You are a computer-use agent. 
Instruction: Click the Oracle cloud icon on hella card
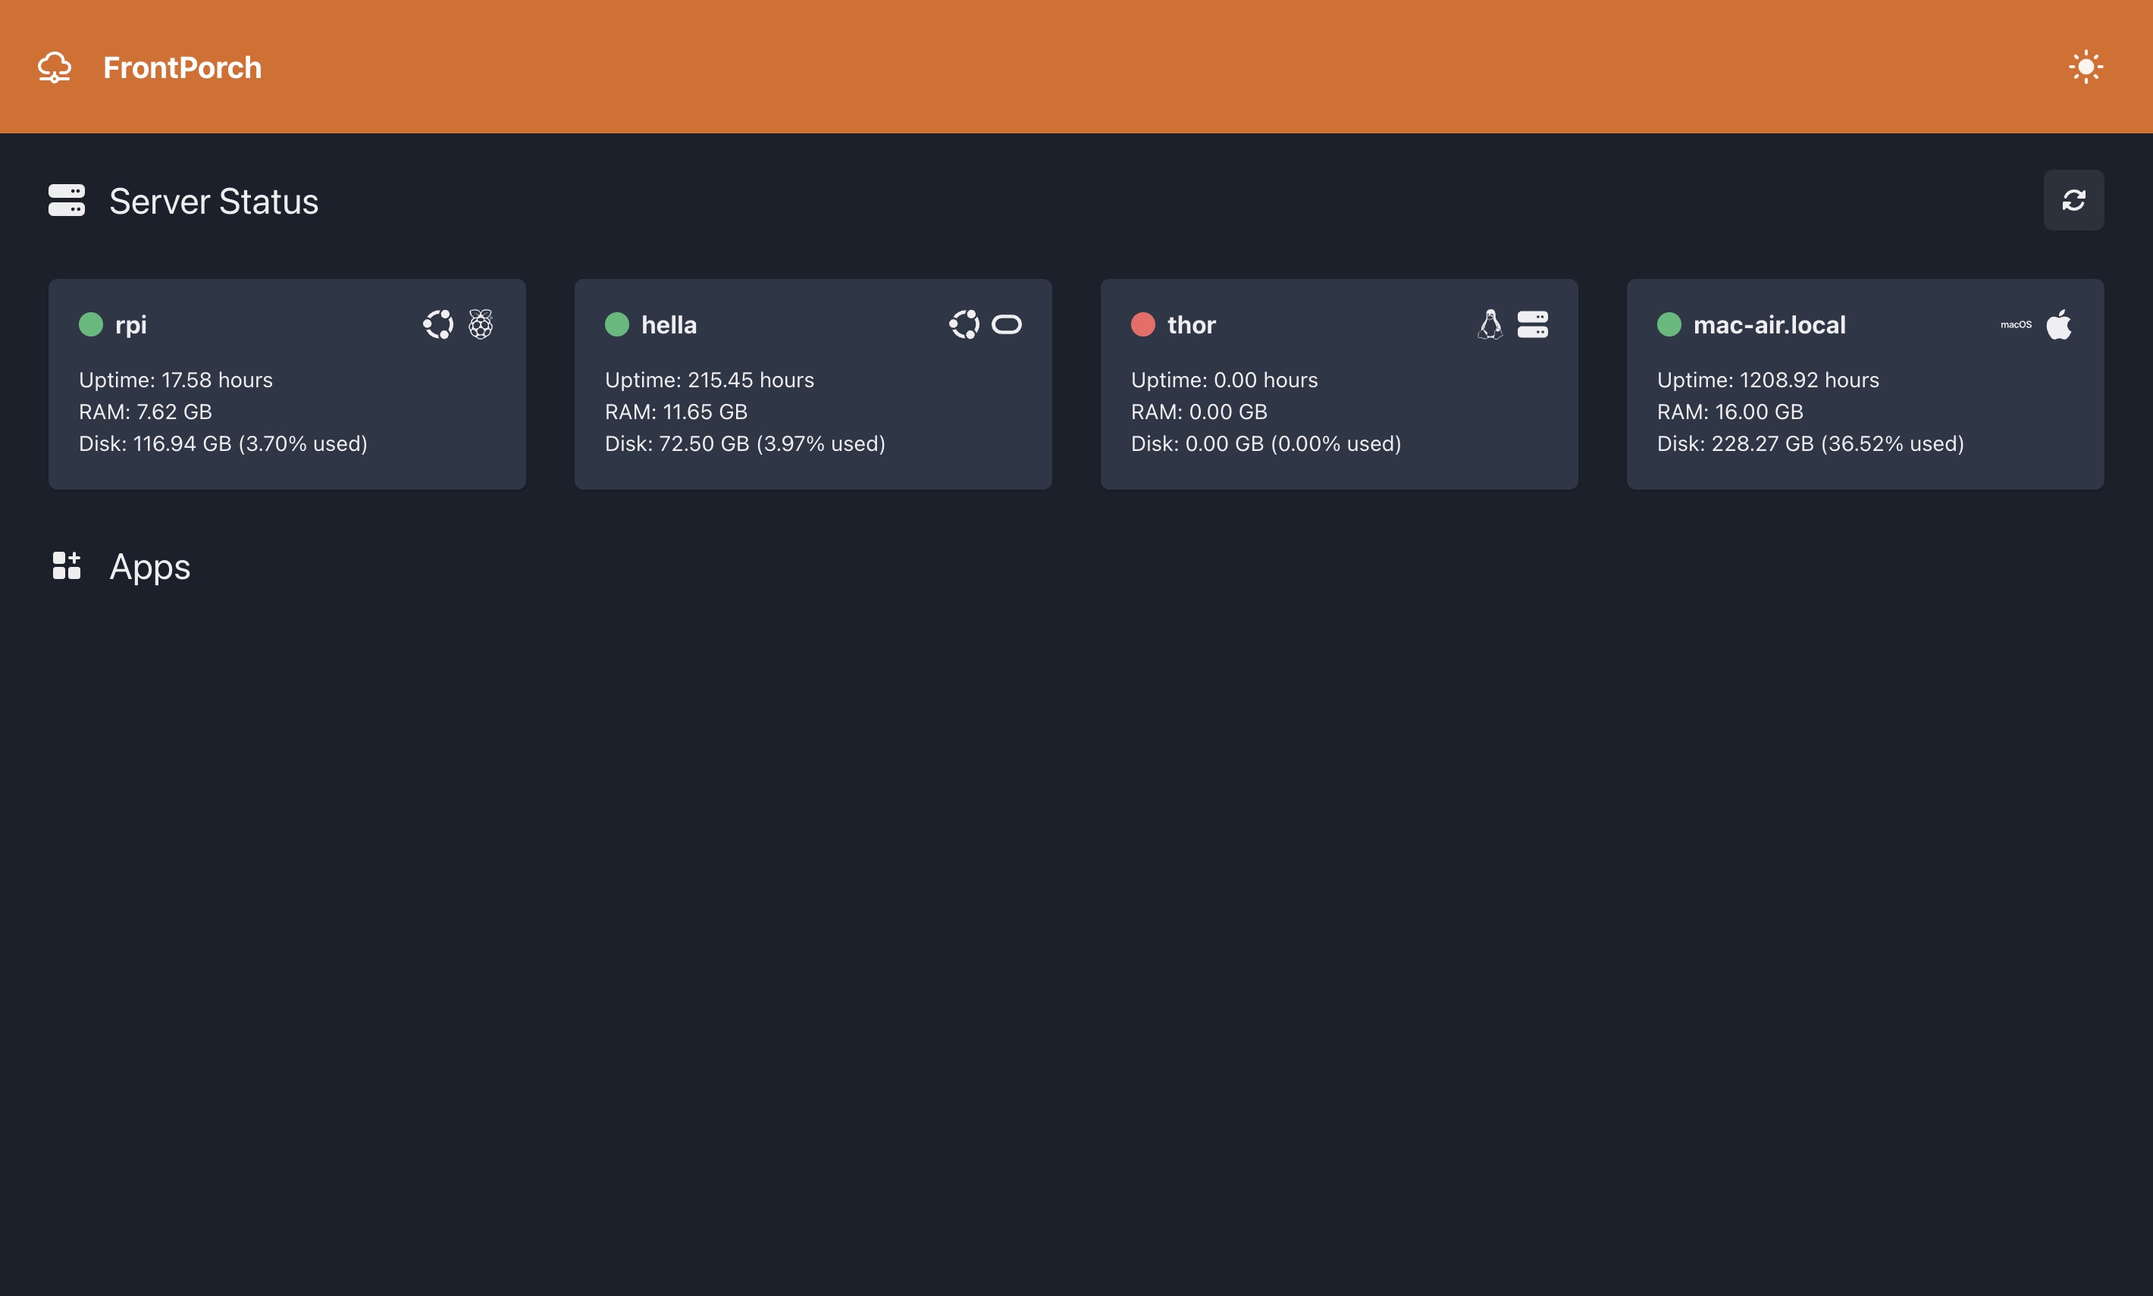click(x=1006, y=324)
